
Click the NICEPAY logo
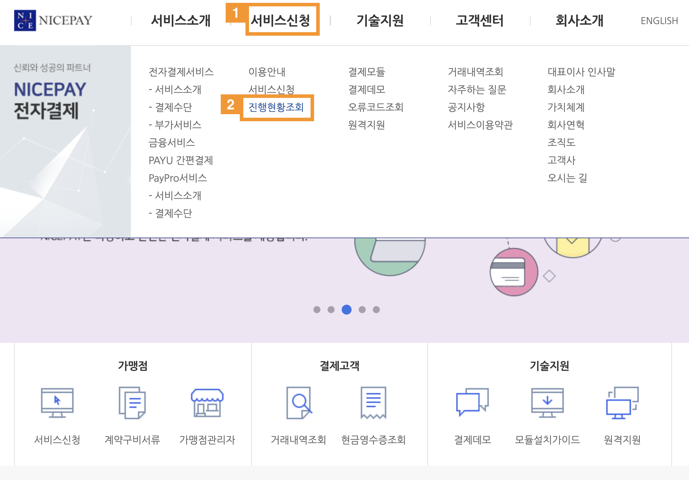(x=53, y=21)
